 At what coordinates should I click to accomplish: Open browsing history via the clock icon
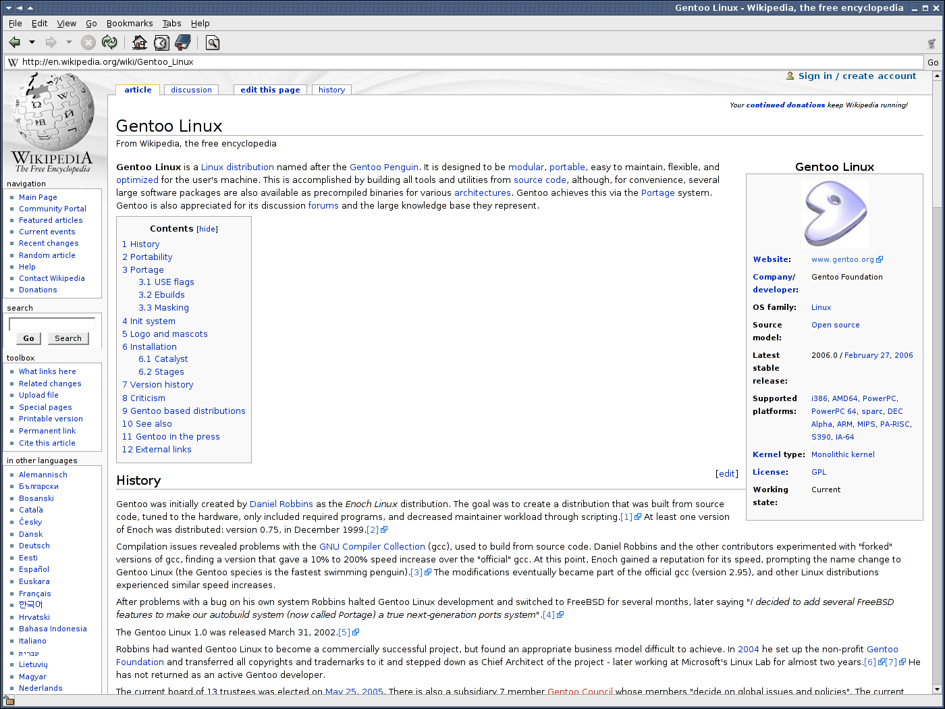(161, 43)
